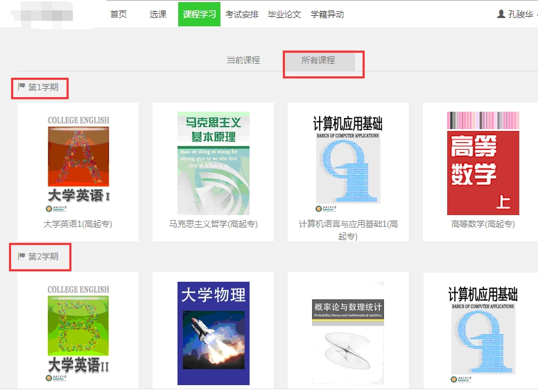Viewport: 538px width, 390px height.
Task: Open the 第2学期 计算机应用基础 cover thumbnail
Action: (483, 334)
